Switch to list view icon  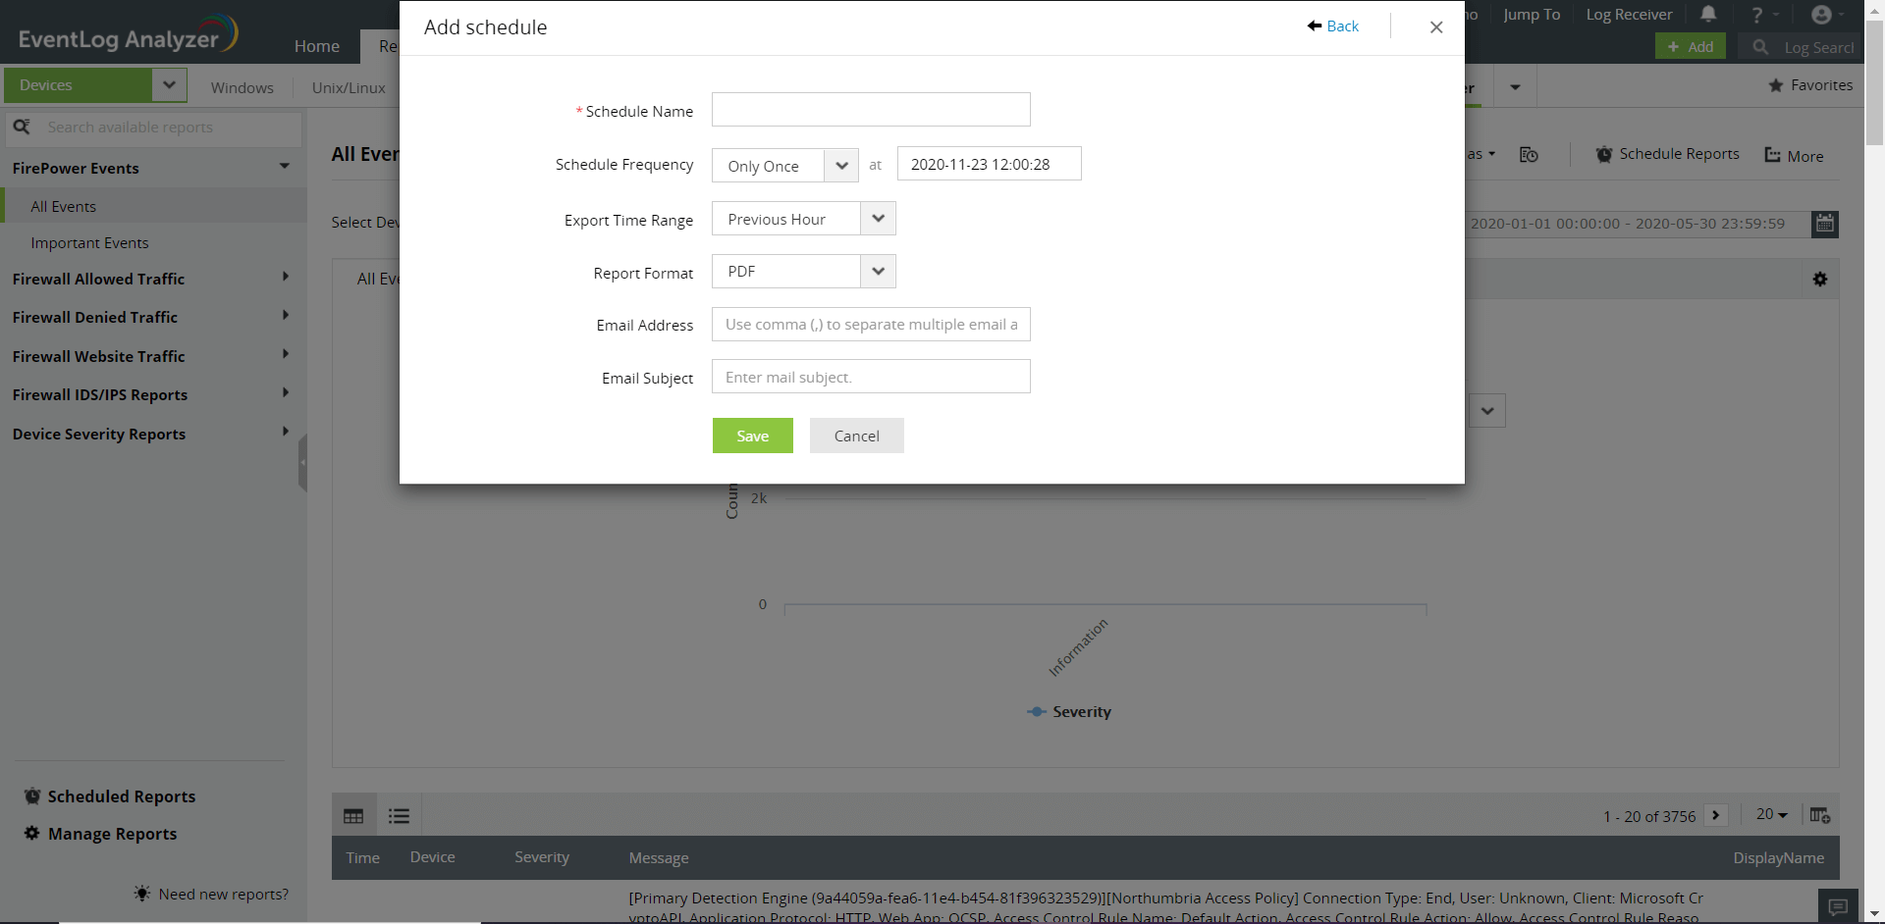click(x=399, y=816)
